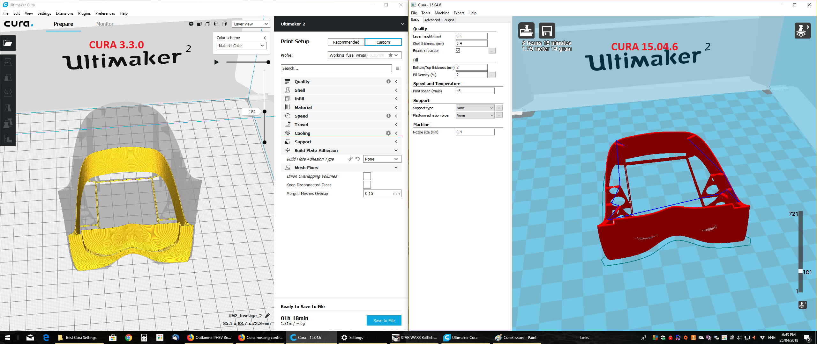
Task: Open View mode icon at top right of Cura 15.04.6
Action: (x=803, y=31)
